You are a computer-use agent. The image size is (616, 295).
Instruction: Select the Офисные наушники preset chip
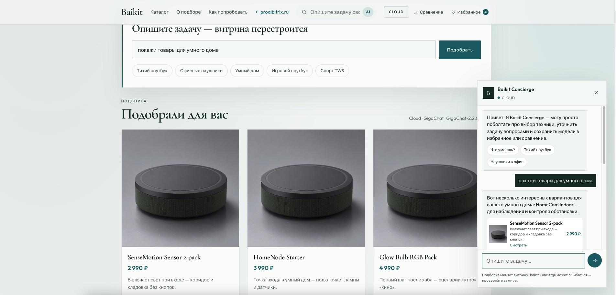coord(201,71)
